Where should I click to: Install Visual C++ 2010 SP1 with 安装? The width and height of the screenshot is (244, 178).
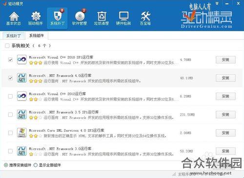225,60
